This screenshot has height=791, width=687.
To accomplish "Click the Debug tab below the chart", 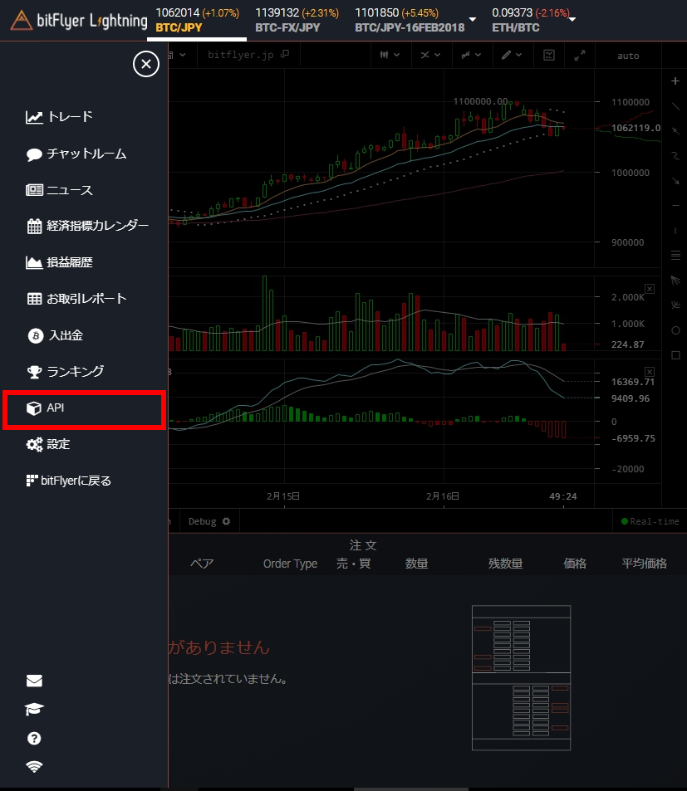I will (202, 521).
